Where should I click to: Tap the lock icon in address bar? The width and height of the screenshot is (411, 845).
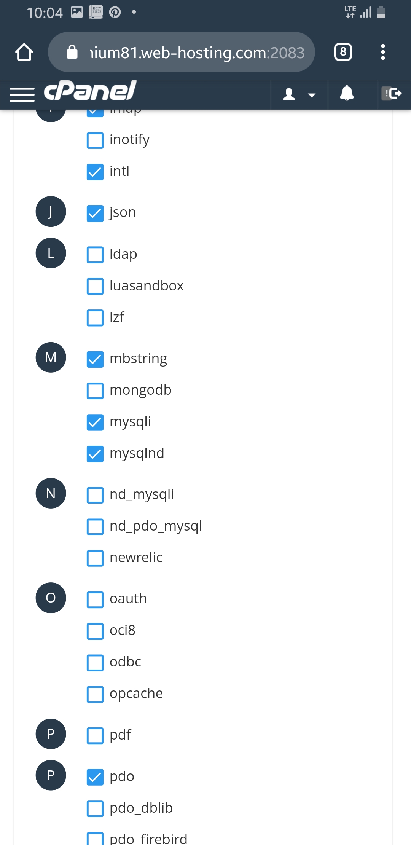click(x=72, y=52)
